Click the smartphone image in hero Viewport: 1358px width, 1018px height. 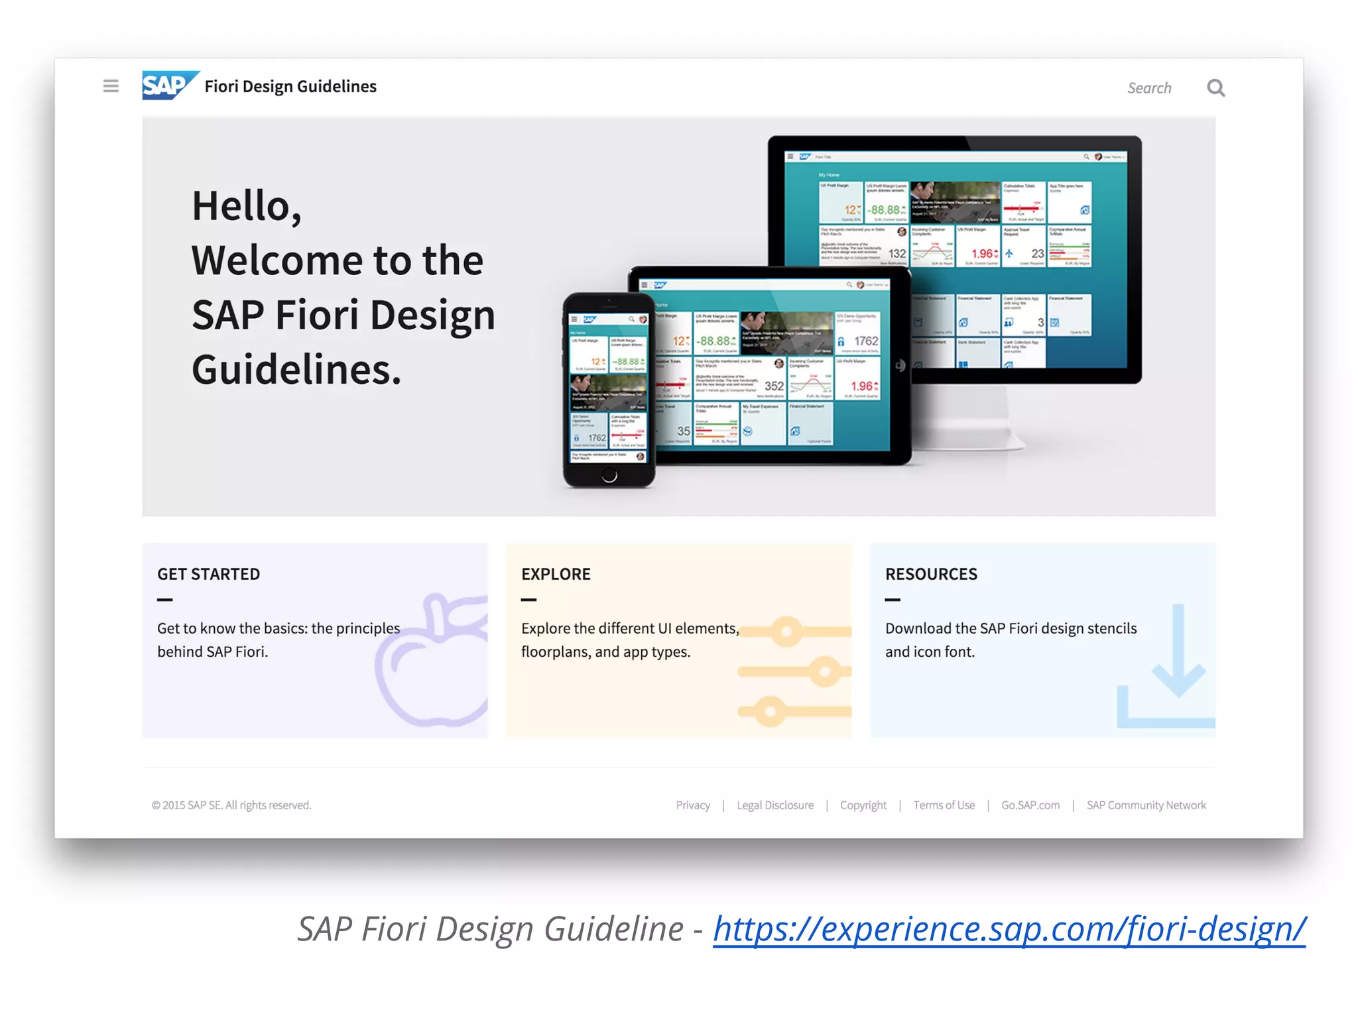tap(609, 390)
